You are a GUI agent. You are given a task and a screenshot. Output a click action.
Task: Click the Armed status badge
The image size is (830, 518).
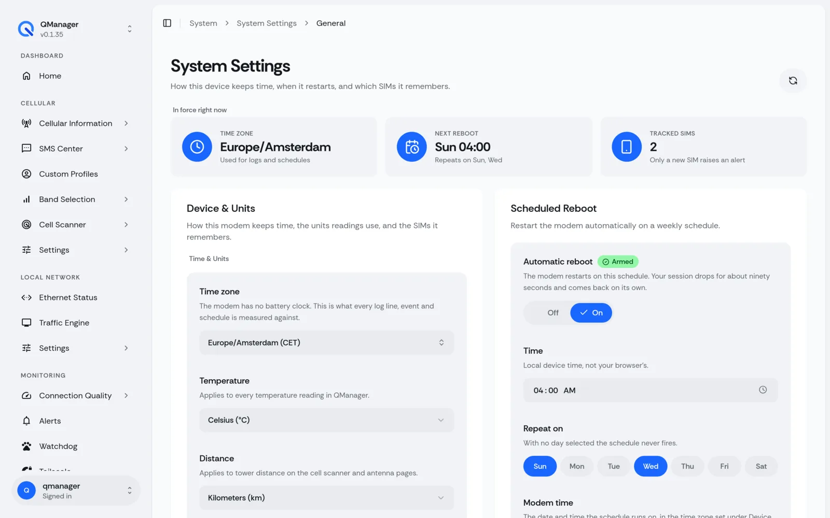pos(618,262)
